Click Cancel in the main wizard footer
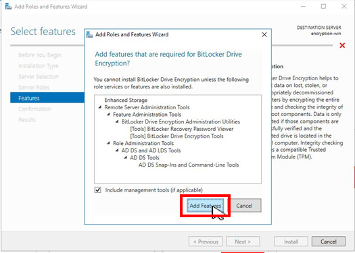The height and width of the screenshot is (253, 355). click(x=328, y=242)
